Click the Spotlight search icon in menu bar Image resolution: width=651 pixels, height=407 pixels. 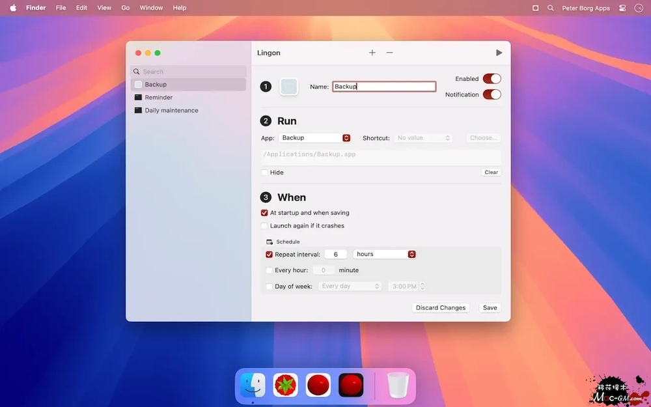tap(551, 8)
